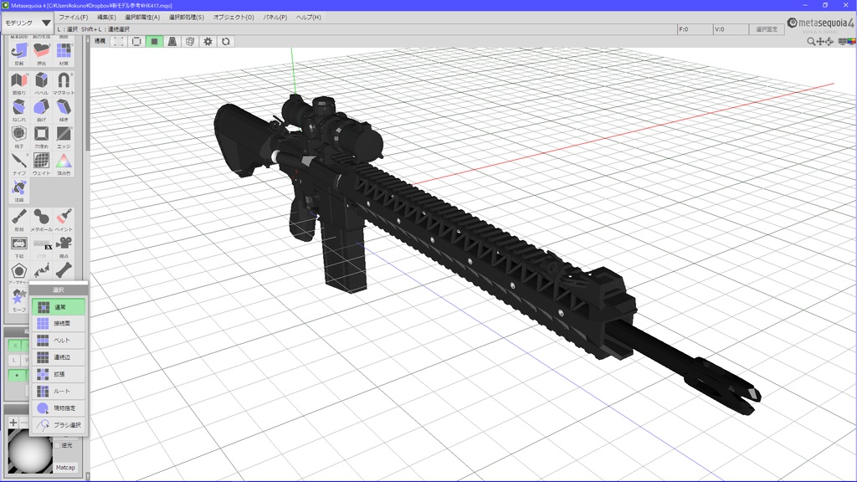This screenshot has height=482, width=857.
Task: Choose 連続辺 selection mode
Action: [59, 357]
